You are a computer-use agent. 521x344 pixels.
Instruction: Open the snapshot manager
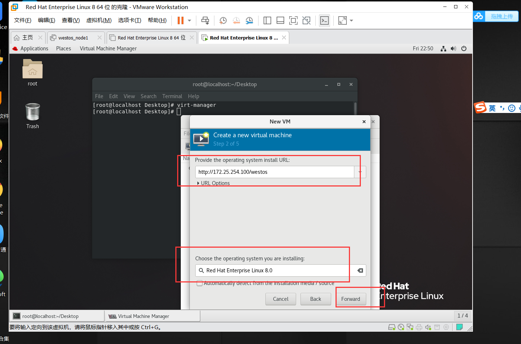[x=249, y=21]
